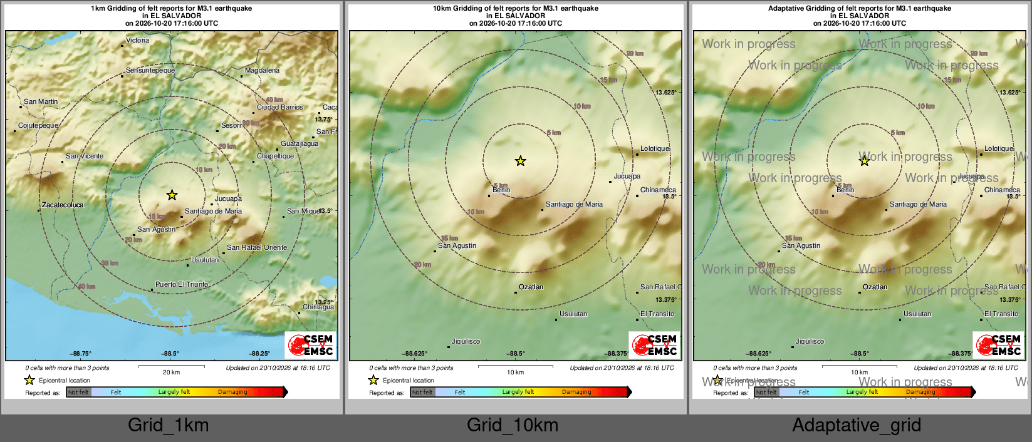This screenshot has height=442, width=1032.
Task: Click the 10 km scale bar under Grid_10km
Action: [x=515, y=366]
